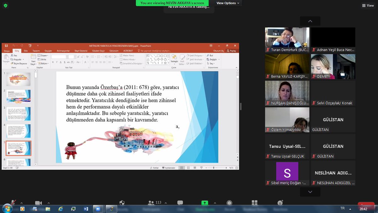Click the PowerPoint Save icon
This screenshot has width=378, height=213.
point(6,46)
